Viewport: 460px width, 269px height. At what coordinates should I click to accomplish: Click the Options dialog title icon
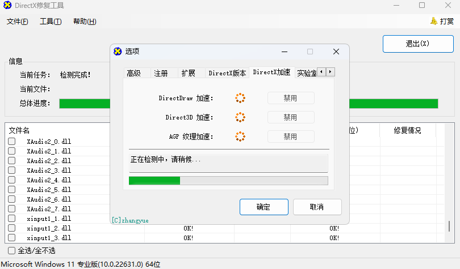(118, 52)
